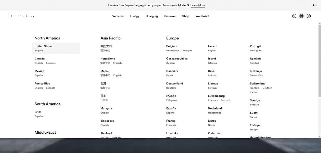Image resolution: width=321 pixels, height=153 pixels.
Task: Click the Europe heading text
Action: (173, 38)
